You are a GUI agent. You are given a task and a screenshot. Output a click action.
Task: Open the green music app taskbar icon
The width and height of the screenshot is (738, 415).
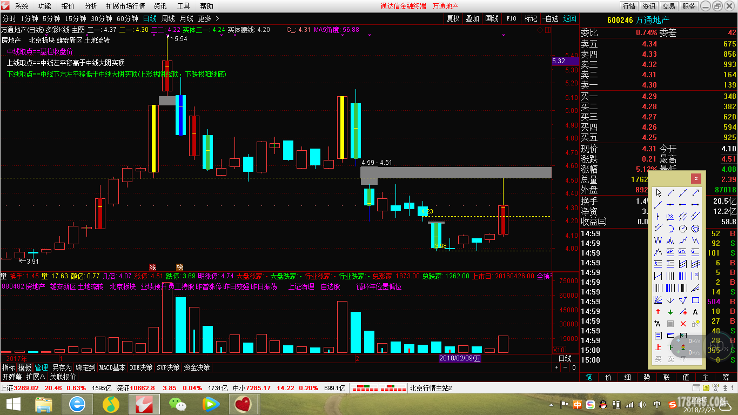(x=111, y=404)
